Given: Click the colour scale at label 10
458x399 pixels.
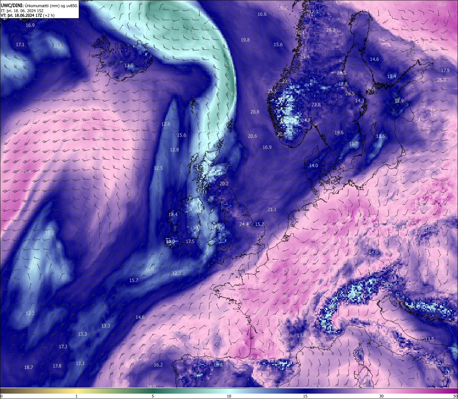Looking at the screenshot, I should point(229,396).
